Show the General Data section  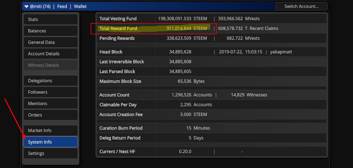point(51,42)
